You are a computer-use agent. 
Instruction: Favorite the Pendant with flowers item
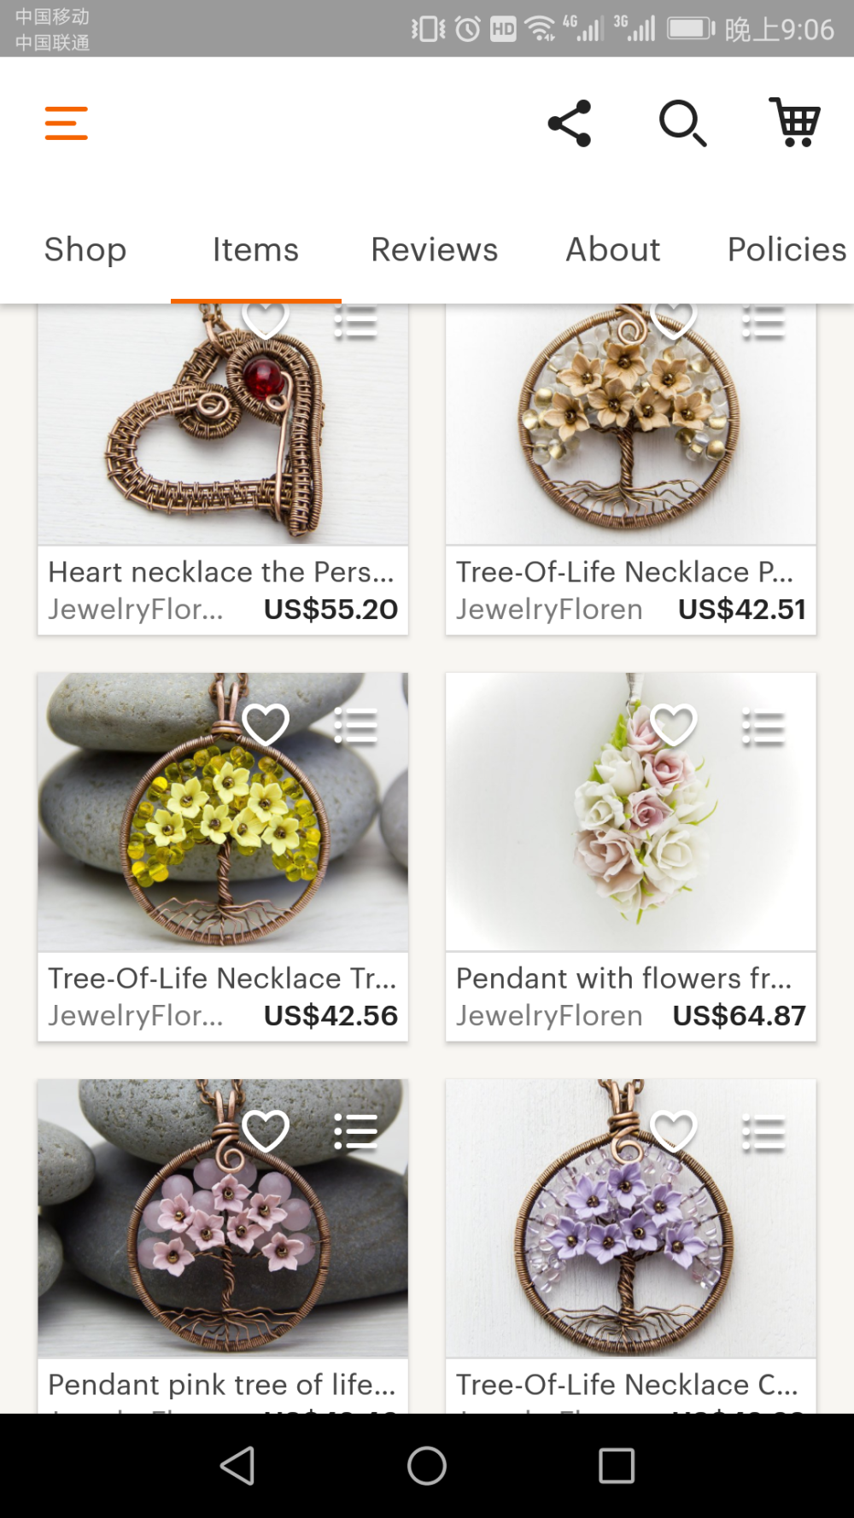click(x=674, y=725)
